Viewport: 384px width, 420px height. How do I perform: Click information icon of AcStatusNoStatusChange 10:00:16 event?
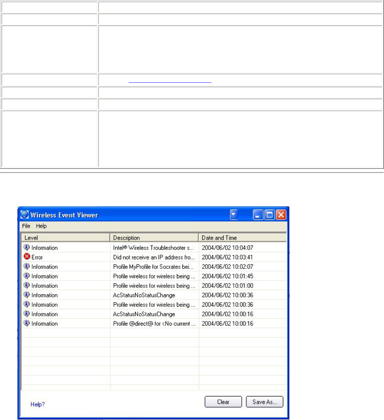[x=27, y=314]
